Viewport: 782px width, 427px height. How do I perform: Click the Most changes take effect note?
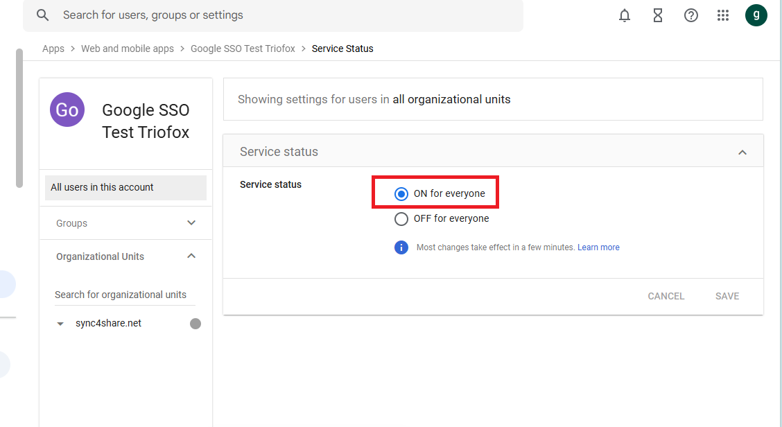495,247
